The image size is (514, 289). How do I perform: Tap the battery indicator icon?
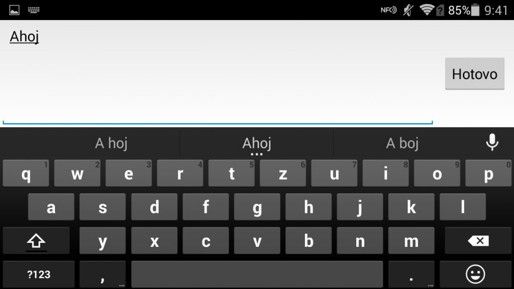[475, 10]
